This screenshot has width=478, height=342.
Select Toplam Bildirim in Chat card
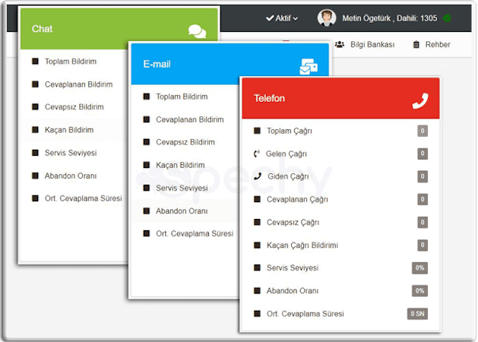pyautogui.click(x=71, y=62)
